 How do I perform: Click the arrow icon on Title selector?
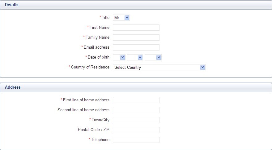127,18
